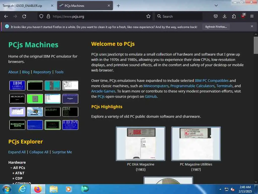Open the Blog link
The width and height of the screenshot is (258, 194).
(x=26, y=72)
